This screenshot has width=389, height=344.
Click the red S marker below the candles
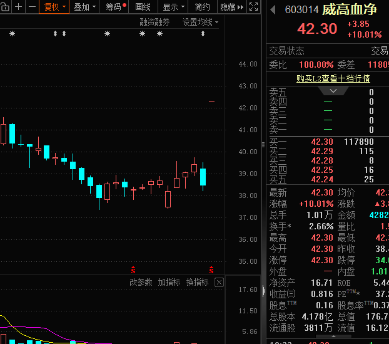click(133, 269)
